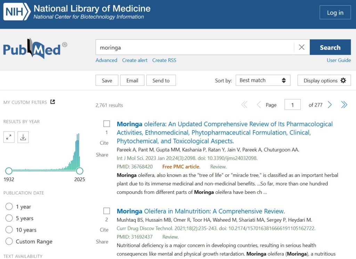Screen dimensions: 356x259
Task: Click the PubMed logo
Action: tap(35, 49)
